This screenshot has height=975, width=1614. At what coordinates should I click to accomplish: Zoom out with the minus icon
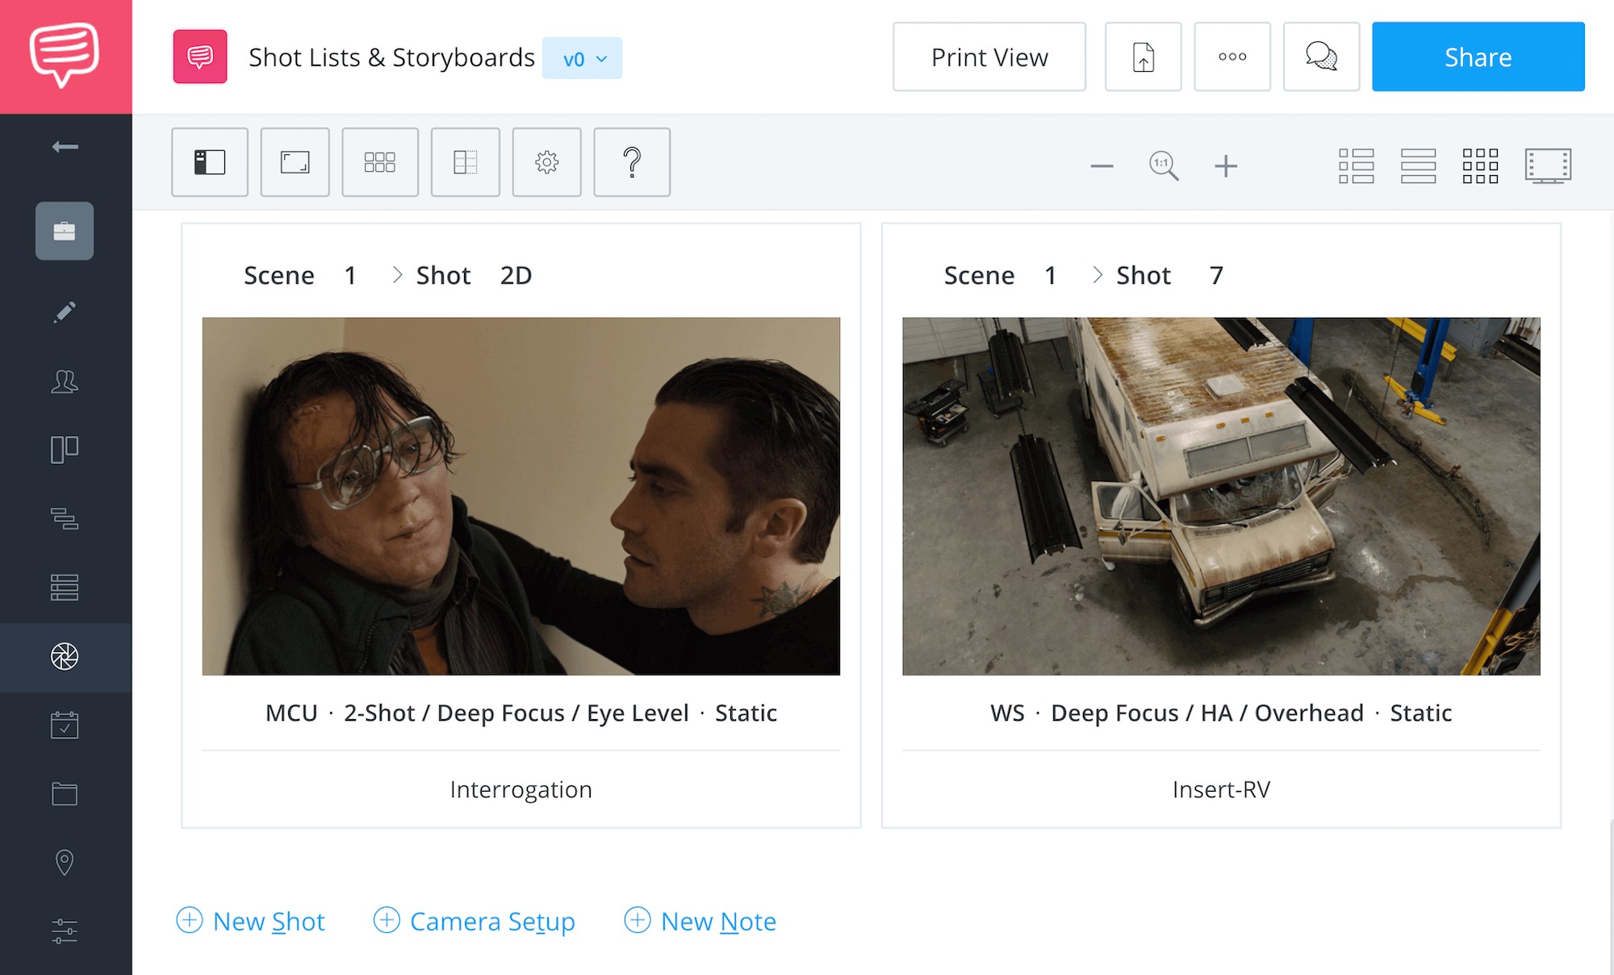click(1102, 166)
